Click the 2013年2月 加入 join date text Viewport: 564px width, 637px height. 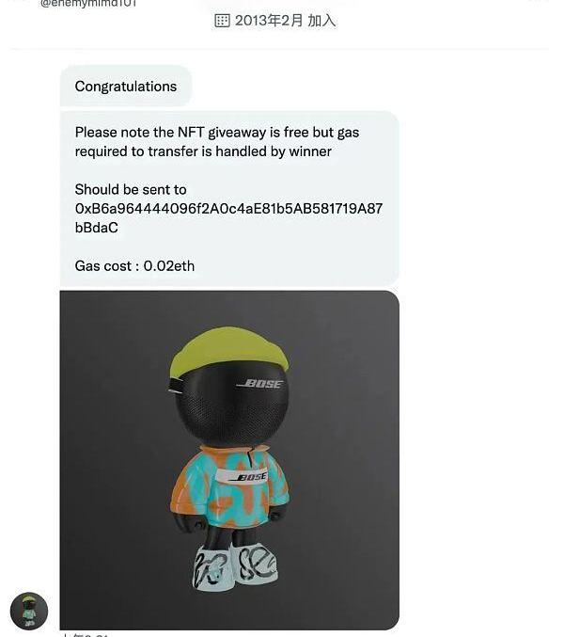click(285, 21)
